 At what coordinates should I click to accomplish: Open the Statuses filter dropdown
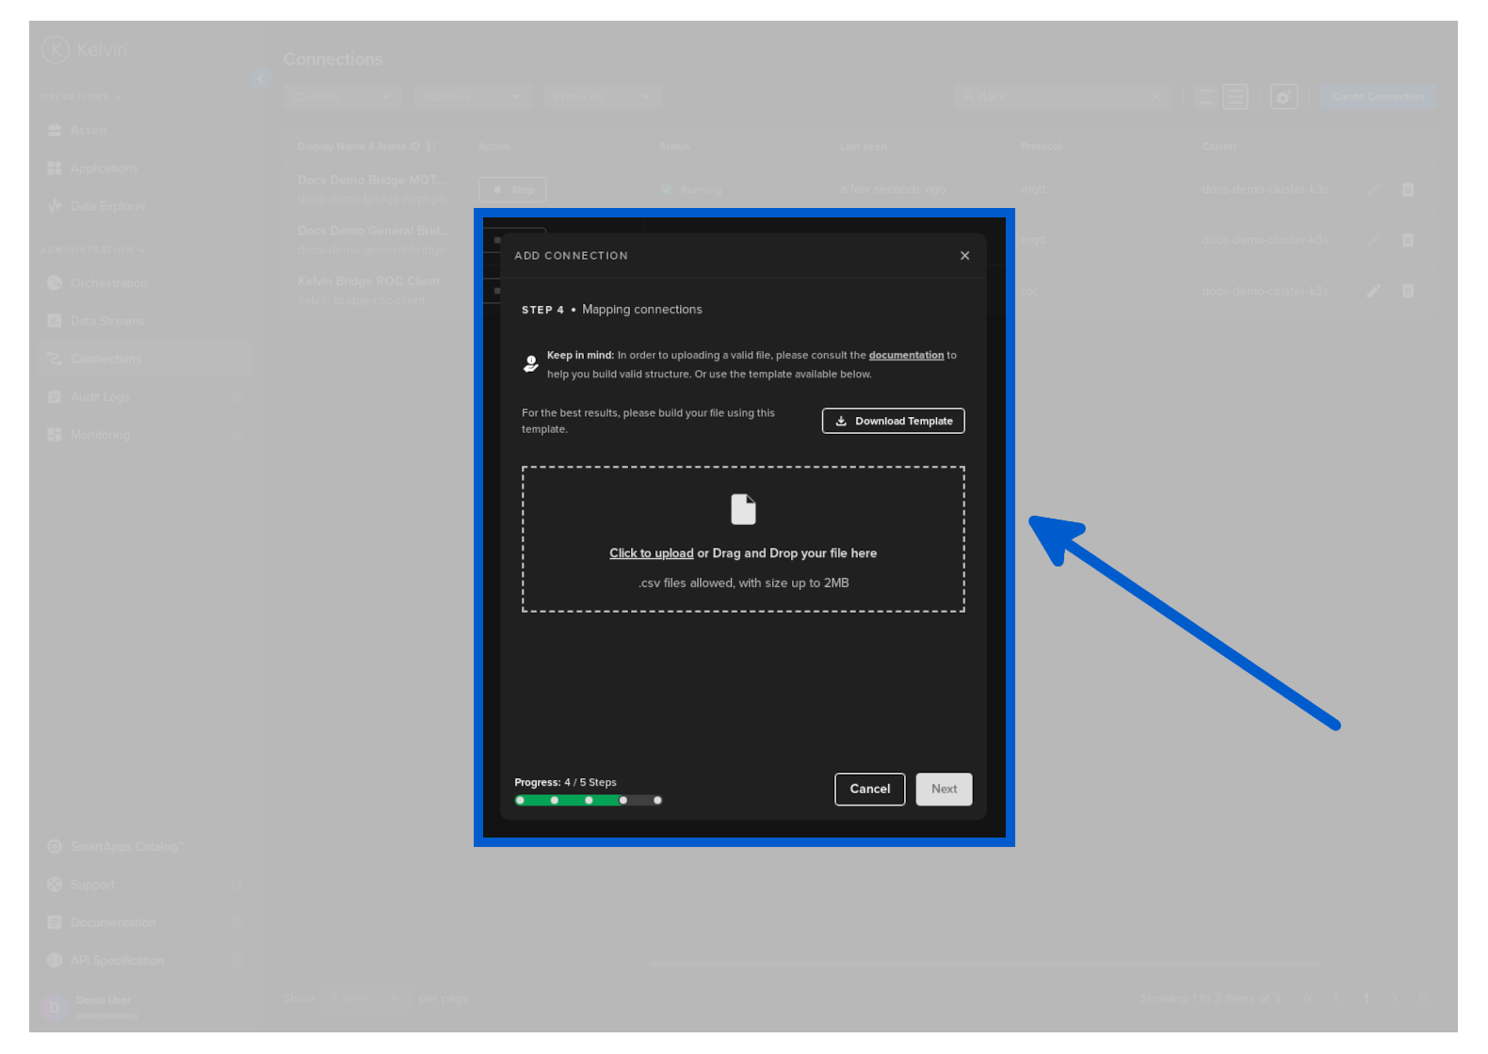[x=472, y=97]
